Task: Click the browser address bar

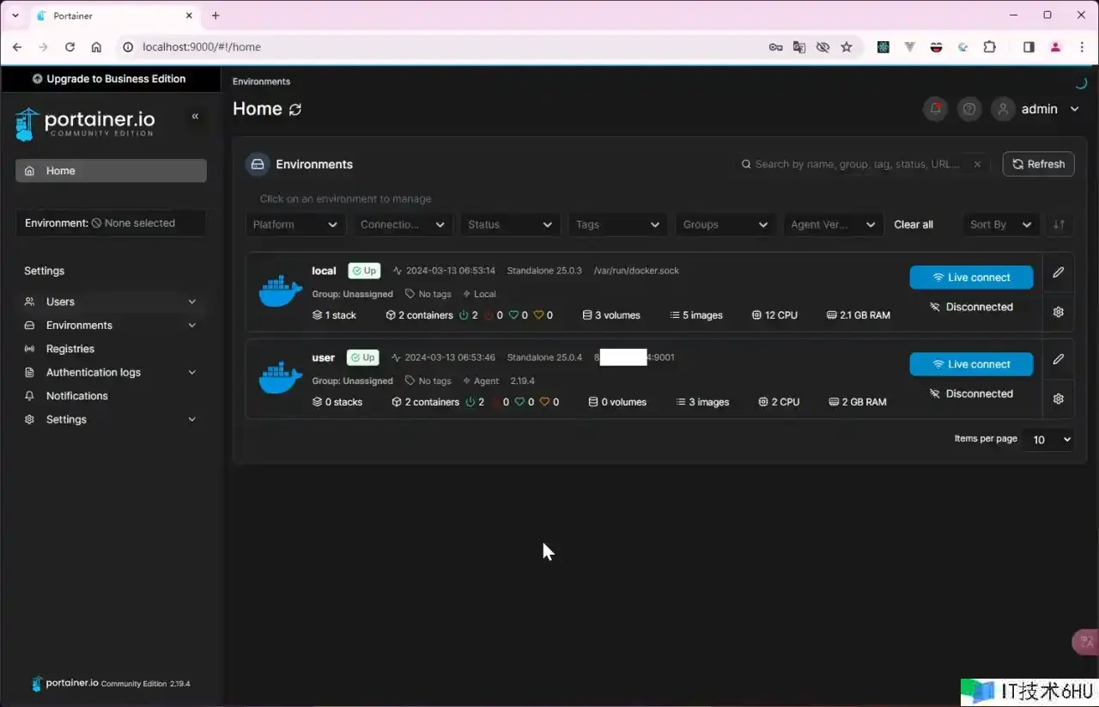Action: (445, 47)
